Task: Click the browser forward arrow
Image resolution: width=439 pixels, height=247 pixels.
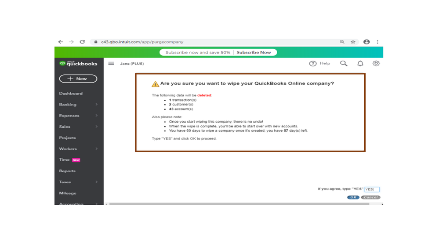Action: tap(71, 42)
